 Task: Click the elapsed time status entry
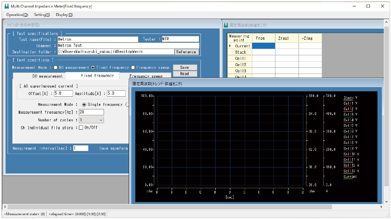click(77, 214)
